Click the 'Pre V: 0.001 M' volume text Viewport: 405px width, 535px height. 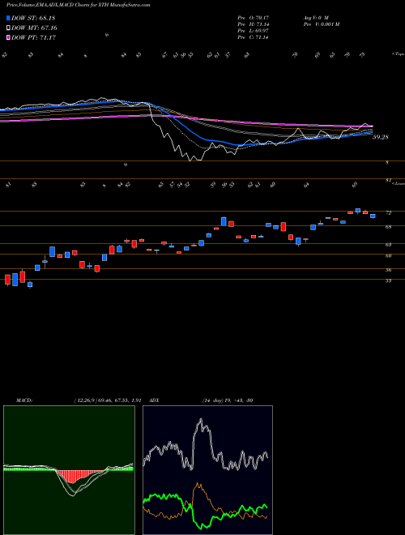[321, 24]
